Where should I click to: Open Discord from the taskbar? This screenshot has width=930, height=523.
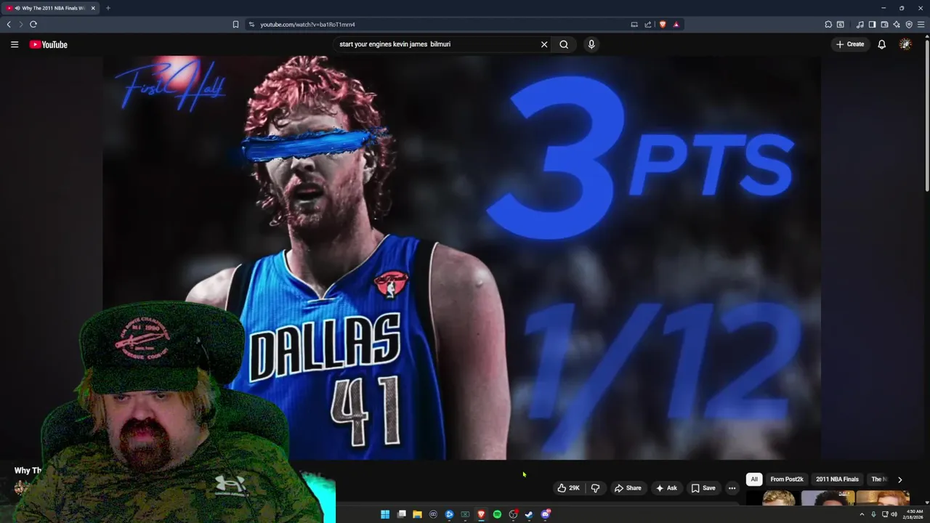546,514
